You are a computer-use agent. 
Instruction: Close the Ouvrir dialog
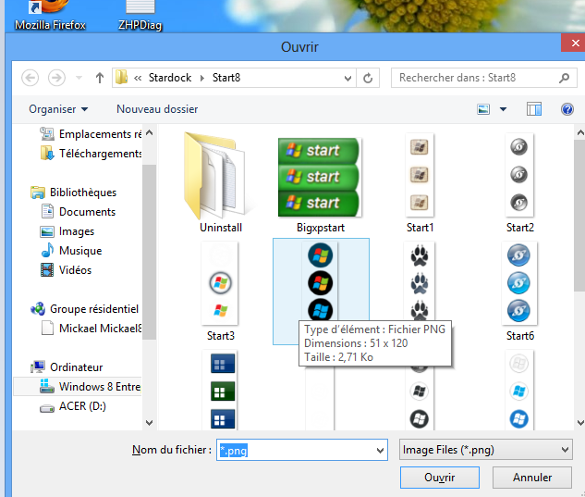(575, 43)
